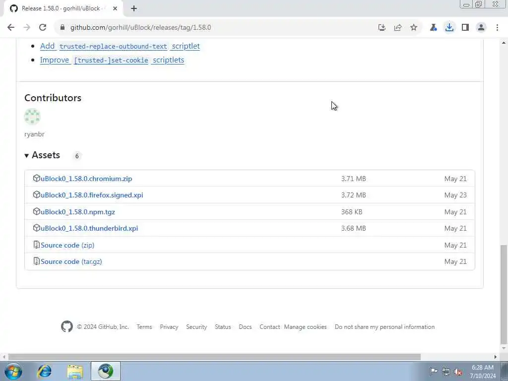Download uBlock0_1.58.0.chromium.zip

click(86, 179)
